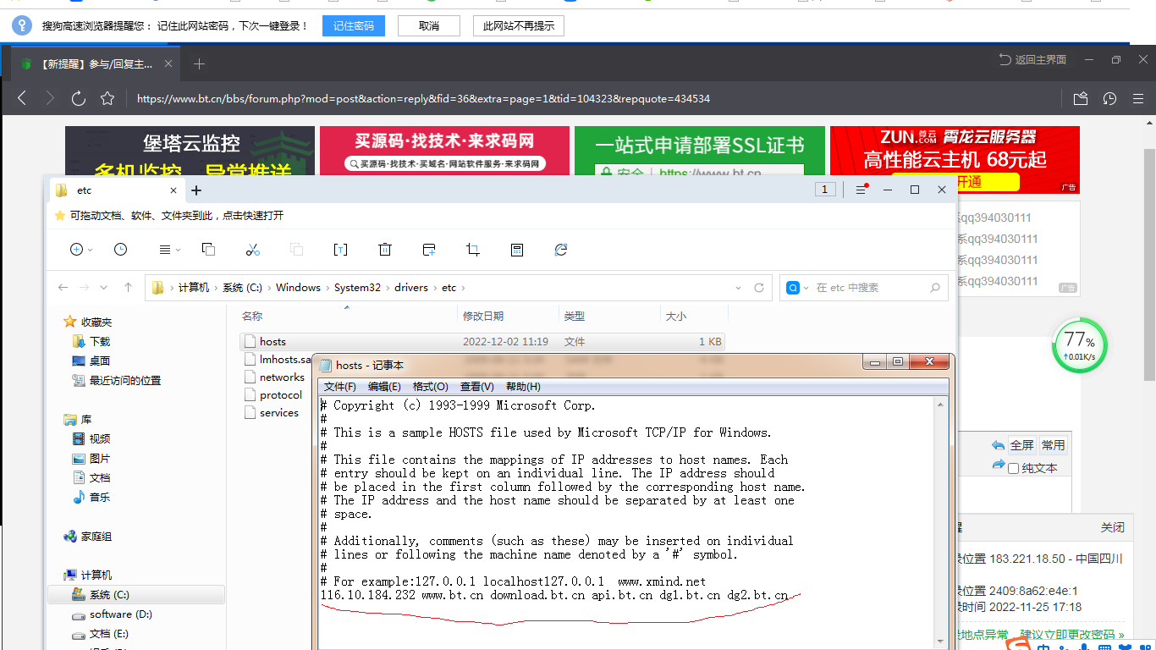Select the hosts file in the list

click(482, 342)
